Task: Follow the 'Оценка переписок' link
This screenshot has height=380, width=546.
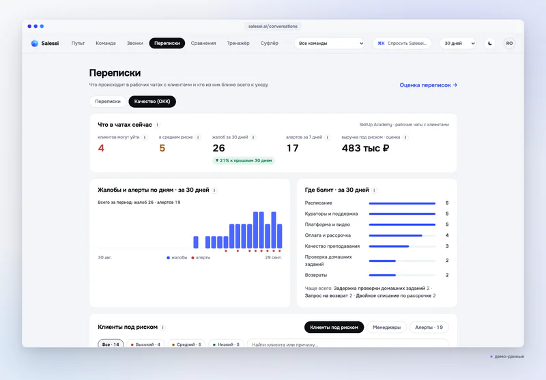Action: click(429, 85)
